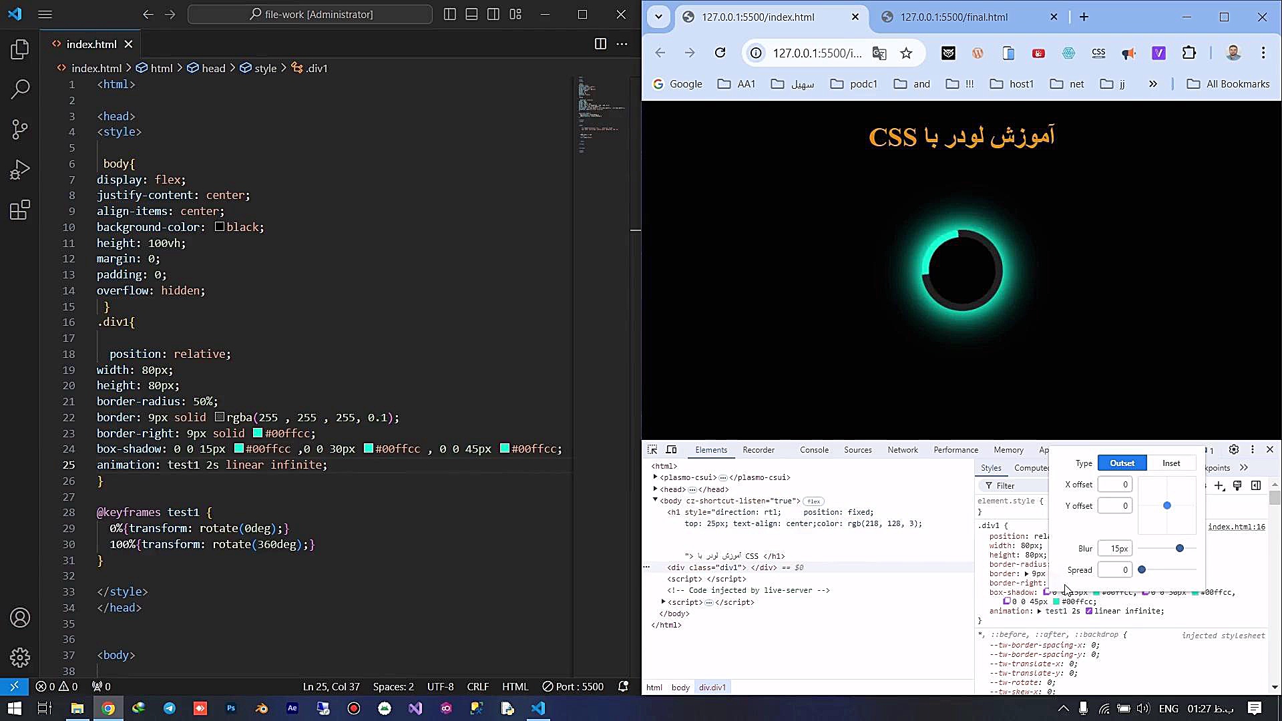The width and height of the screenshot is (1282, 721).
Task: Select the Inset shadow type
Action: (x=1171, y=463)
